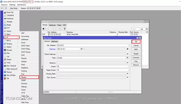This screenshot has height=104, width=181.
Task: Open Switch from sidebar
Action: point(9,31)
